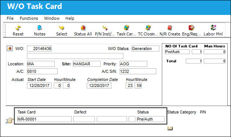Open the Window menu

pyautogui.click(x=52, y=18)
